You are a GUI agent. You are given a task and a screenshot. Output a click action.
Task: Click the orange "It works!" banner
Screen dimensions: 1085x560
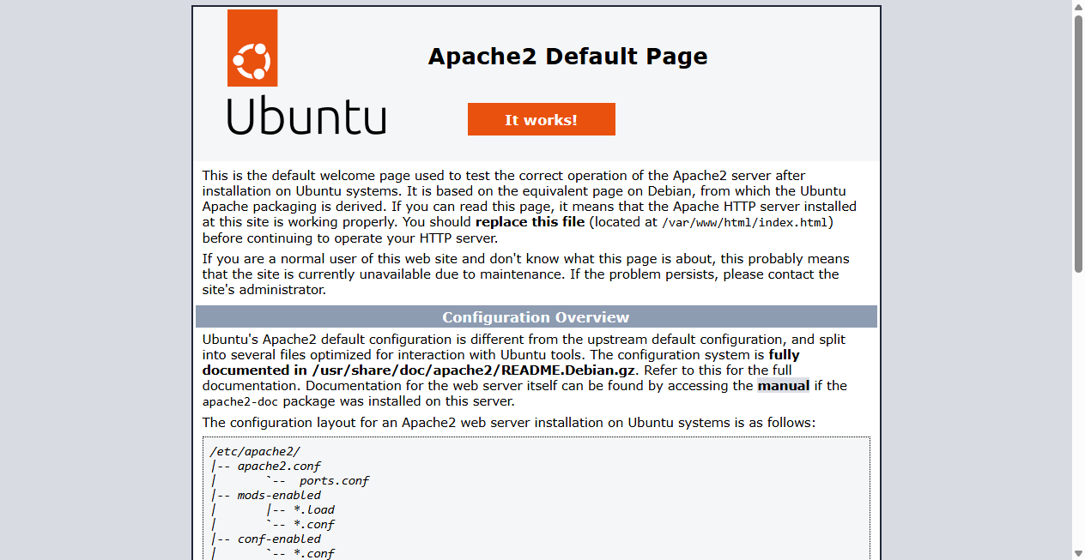pos(542,119)
